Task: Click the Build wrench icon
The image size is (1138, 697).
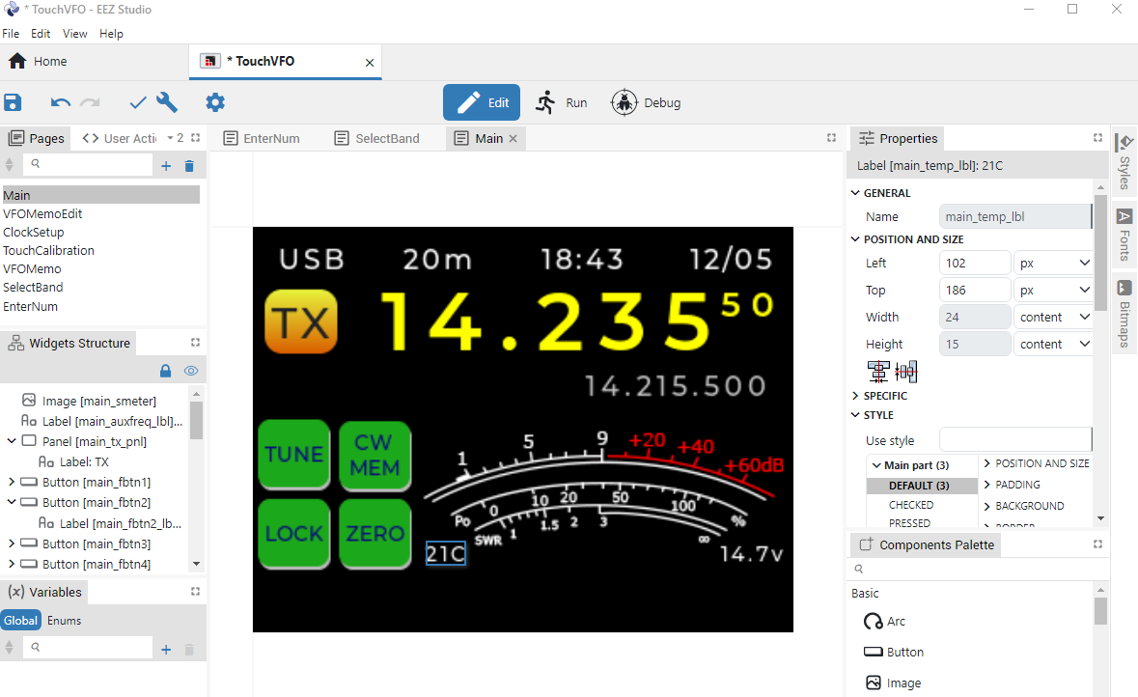Action: pos(167,102)
